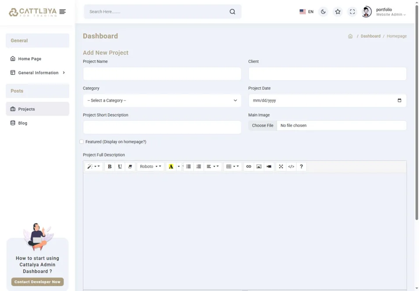Image resolution: width=419 pixels, height=291 pixels.
Task: Open the magic wand Style dropdown
Action: [x=93, y=167]
